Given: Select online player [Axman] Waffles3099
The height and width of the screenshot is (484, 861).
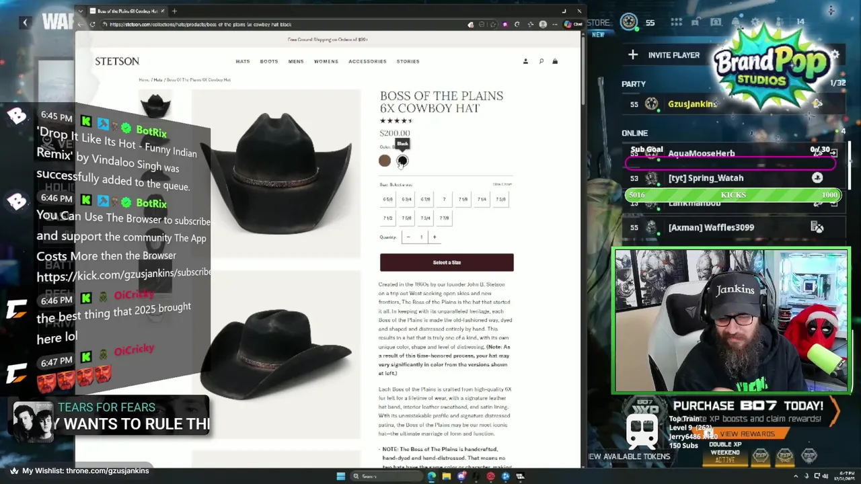Looking at the screenshot, I should pos(711,227).
